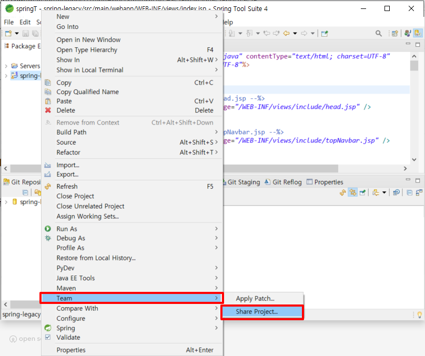Click the Collapse All icon in Git Repositories
The image size is (425, 356).
(25, 192)
